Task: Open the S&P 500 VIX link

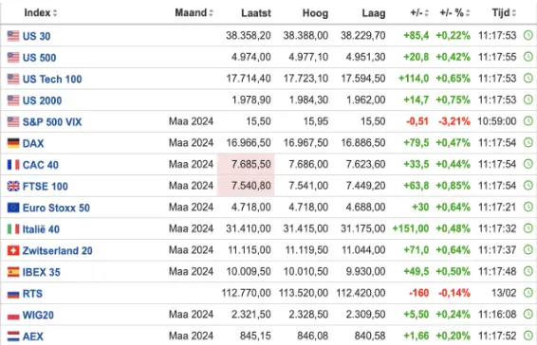Action: coord(52,122)
